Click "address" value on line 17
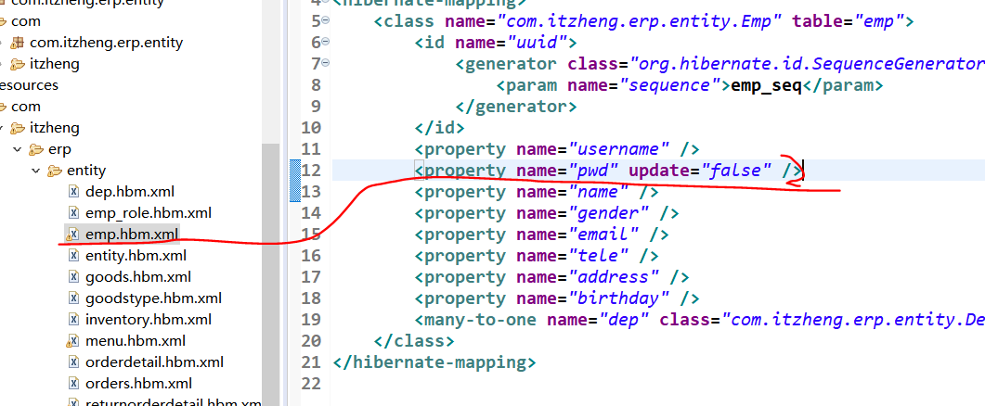This screenshot has height=406, width=985. [615, 277]
